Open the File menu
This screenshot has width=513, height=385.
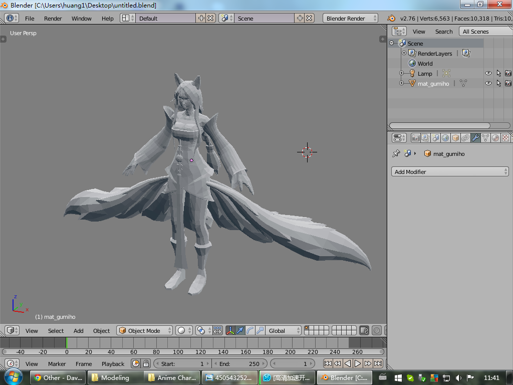pos(30,19)
